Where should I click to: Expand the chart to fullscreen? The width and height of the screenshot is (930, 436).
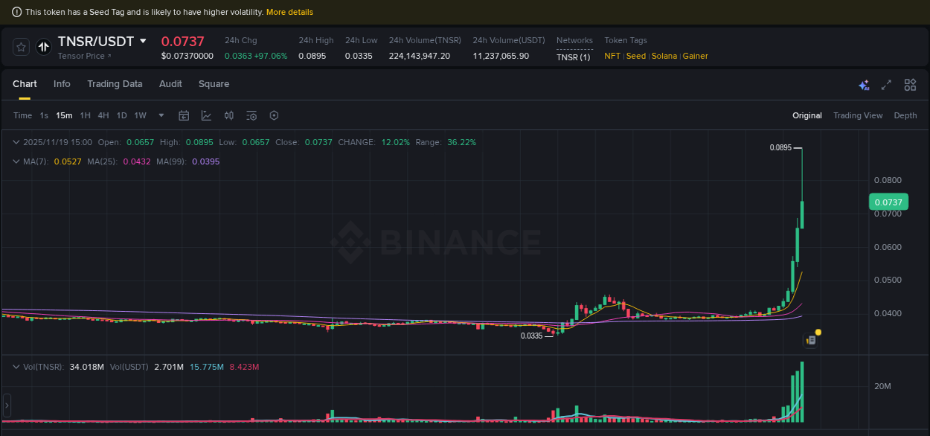[886, 85]
